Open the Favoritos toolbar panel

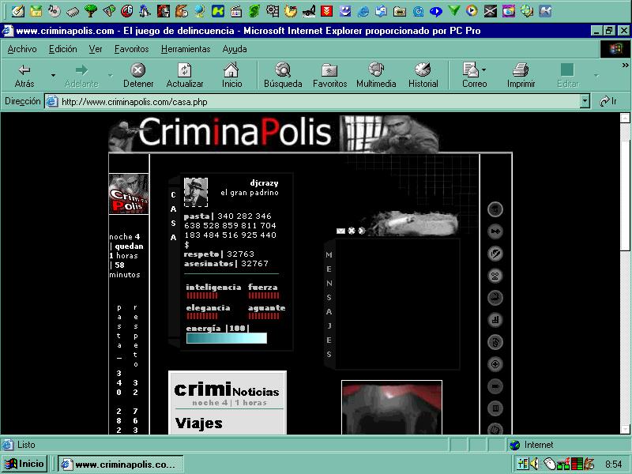(x=329, y=75)
